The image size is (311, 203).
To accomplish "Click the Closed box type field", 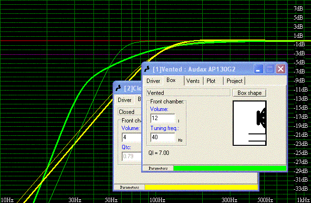I will (130, 112).
